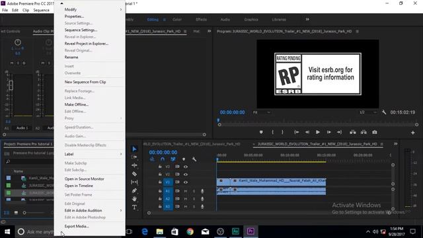
Task: Show overflow workspaces chevron
Action: (307, 19)
